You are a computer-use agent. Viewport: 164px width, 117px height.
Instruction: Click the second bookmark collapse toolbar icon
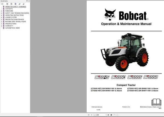click(x=11, y=4)
